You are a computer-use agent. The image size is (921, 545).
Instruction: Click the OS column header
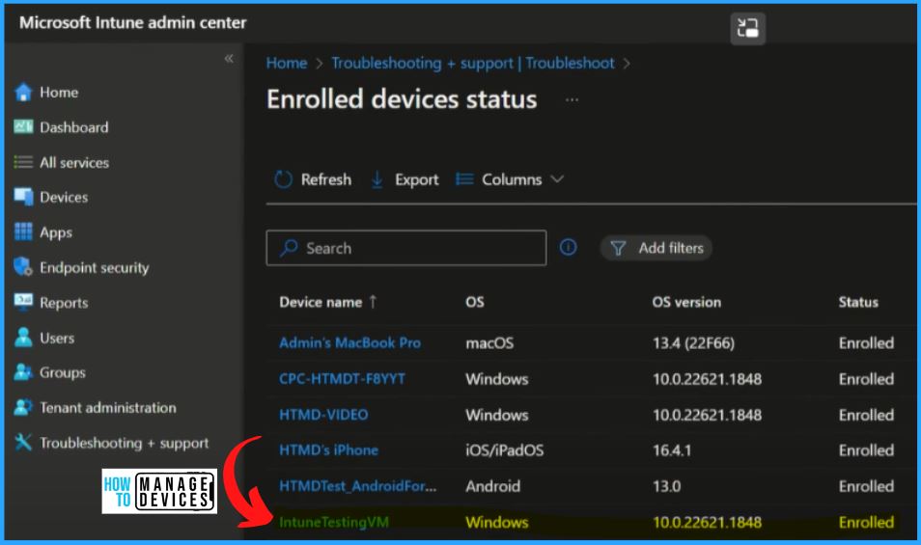click(475, 302)
